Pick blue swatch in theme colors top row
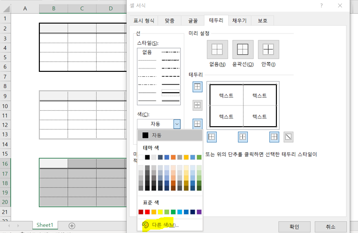 pos(167,157)
